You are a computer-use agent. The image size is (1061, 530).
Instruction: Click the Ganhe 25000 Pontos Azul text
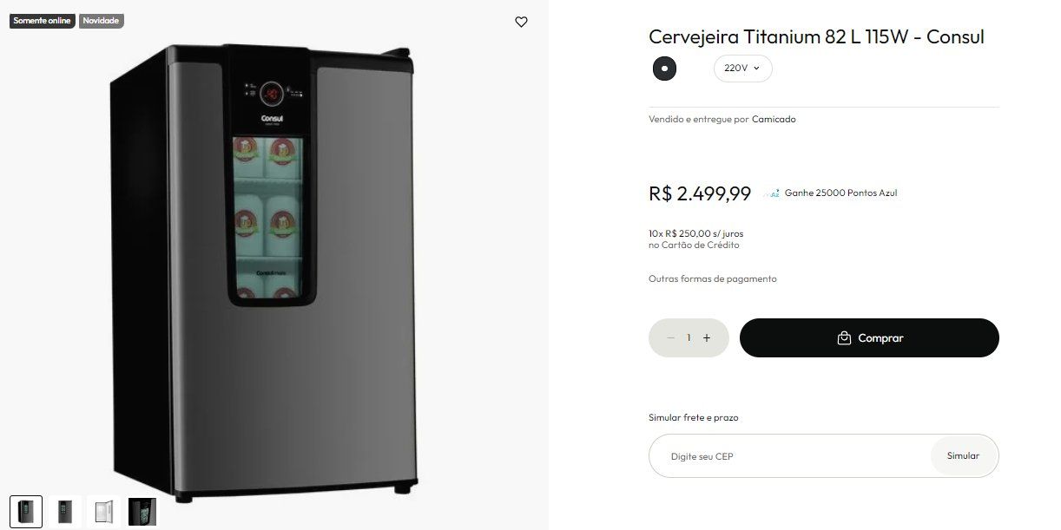(840, 193)
